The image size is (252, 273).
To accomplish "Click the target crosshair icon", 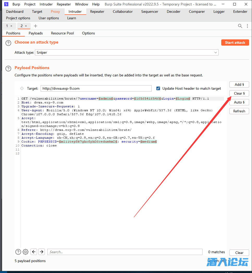I will [x=22, y=88].
